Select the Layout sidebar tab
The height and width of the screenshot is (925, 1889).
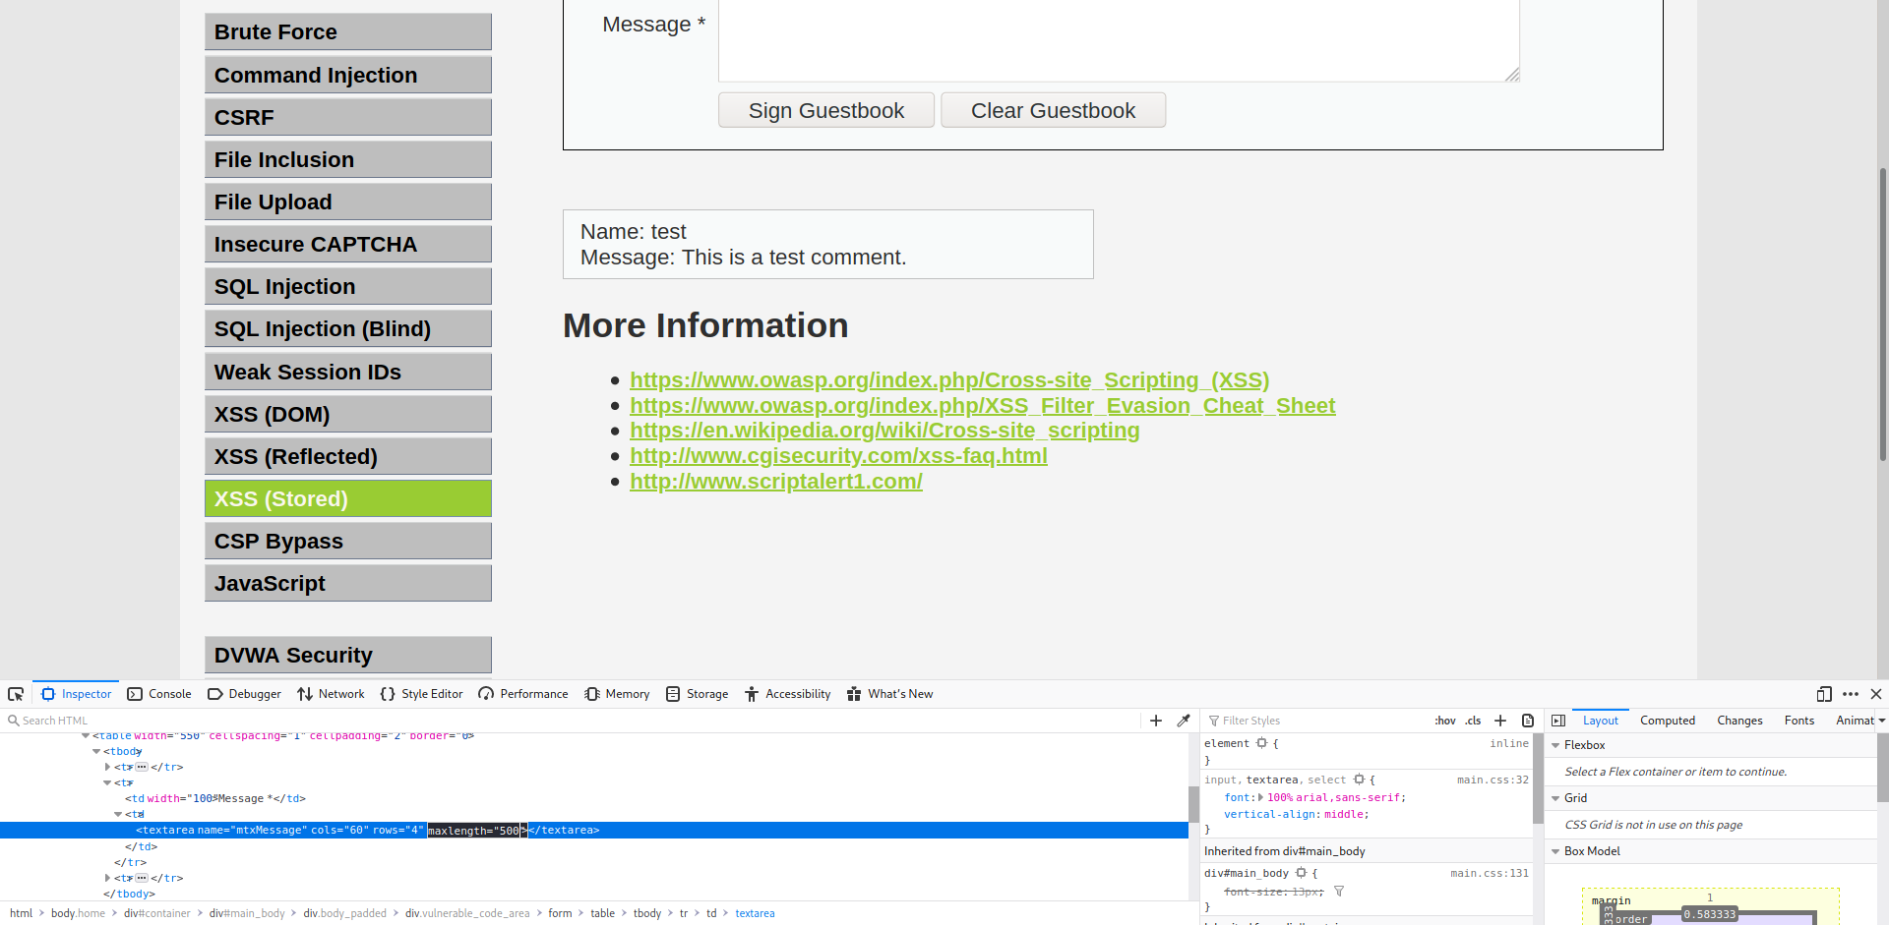1601,721
